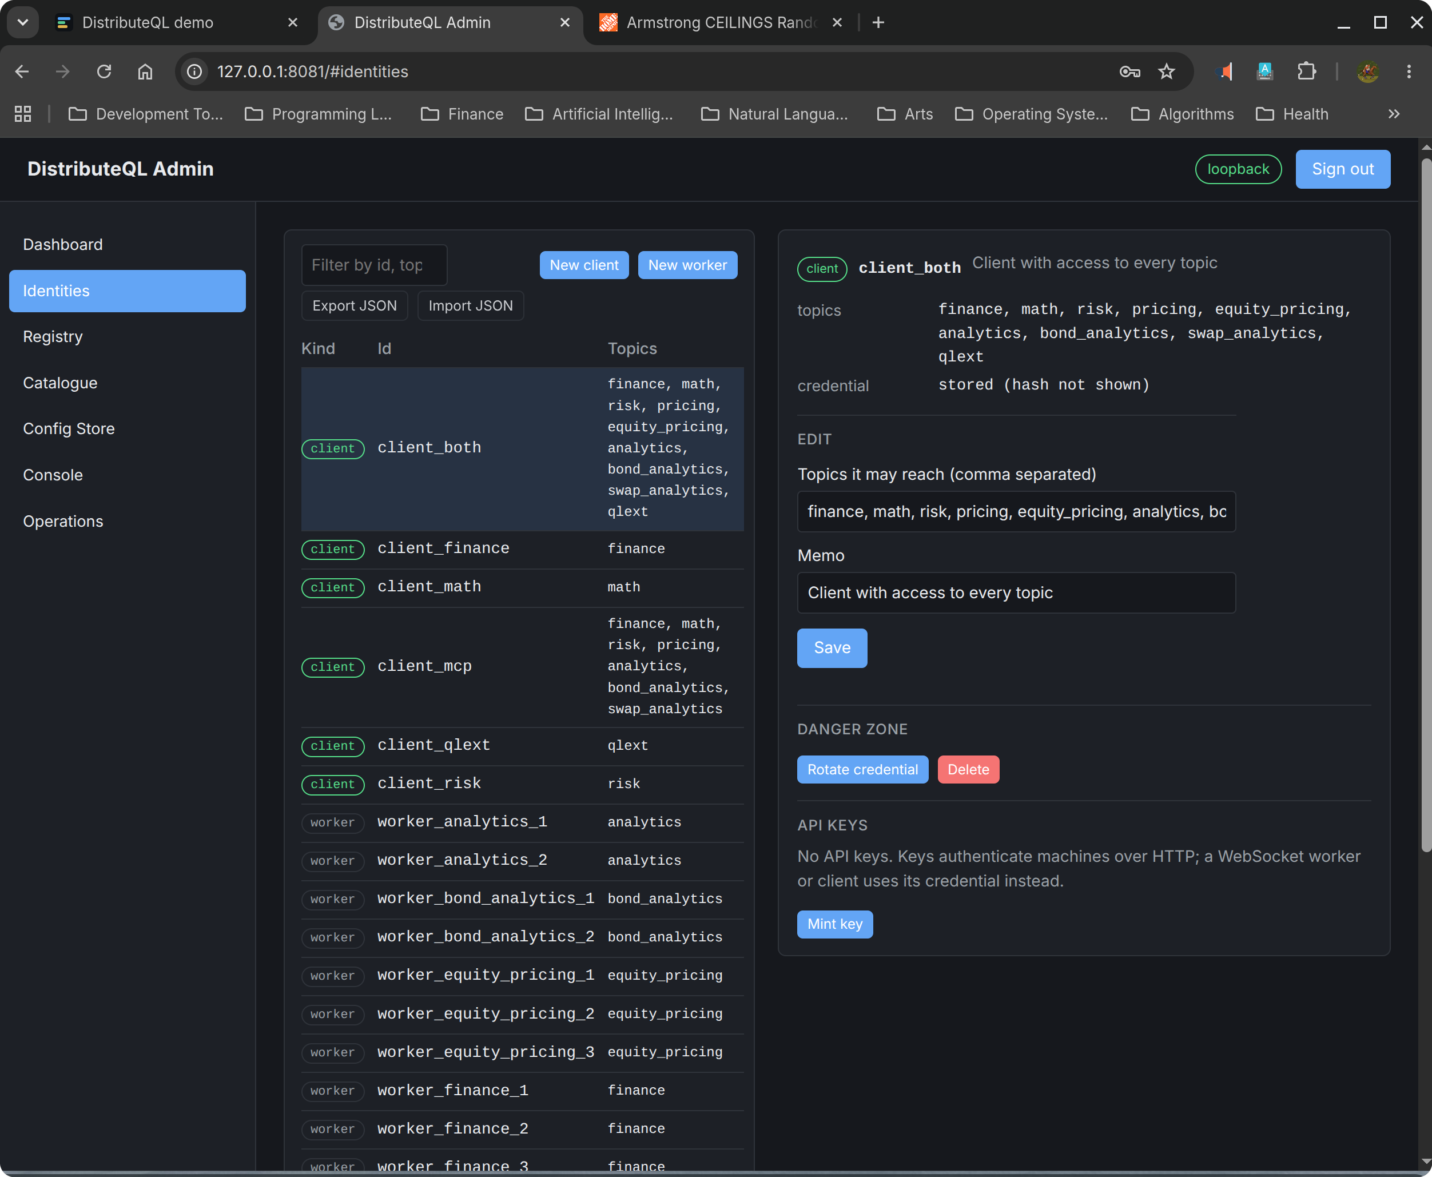Open the Finance bookmark folder
The image size is (1432, 1177).
(463, 114)
